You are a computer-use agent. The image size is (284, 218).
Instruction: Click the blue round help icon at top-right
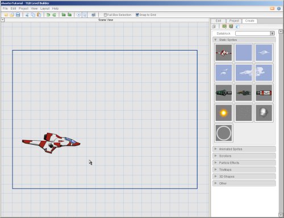point(279,9)
